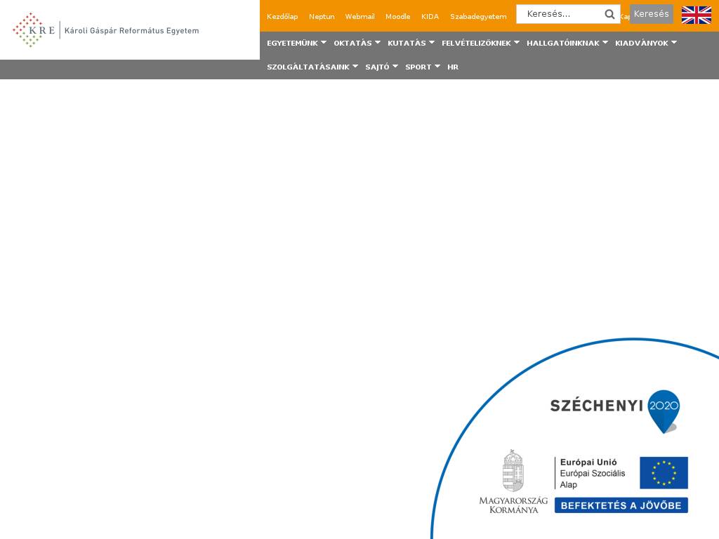This screenshot has width=719, height=539.
Task: Expand the Egyetemünk dropdown menu
Action: pos(296,43)
